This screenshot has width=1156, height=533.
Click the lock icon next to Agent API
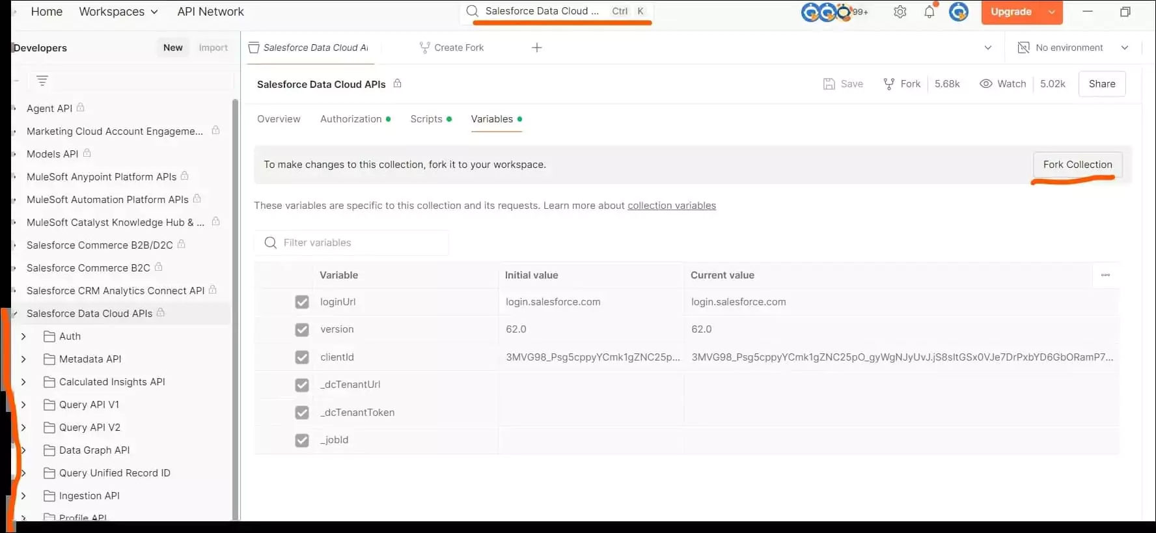pos(81,107)
